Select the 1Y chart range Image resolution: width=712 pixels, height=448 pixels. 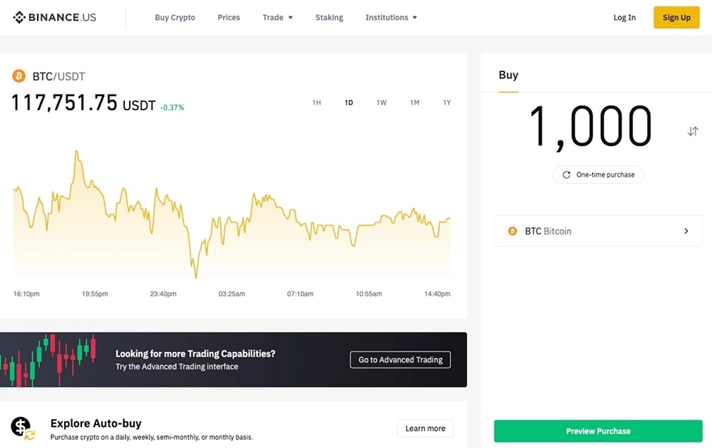[x=447, y=103]
